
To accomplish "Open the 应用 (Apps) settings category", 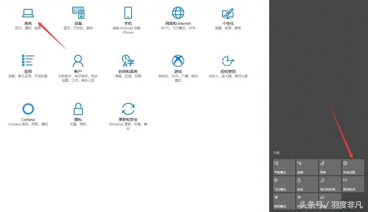I will coord(28,66).
